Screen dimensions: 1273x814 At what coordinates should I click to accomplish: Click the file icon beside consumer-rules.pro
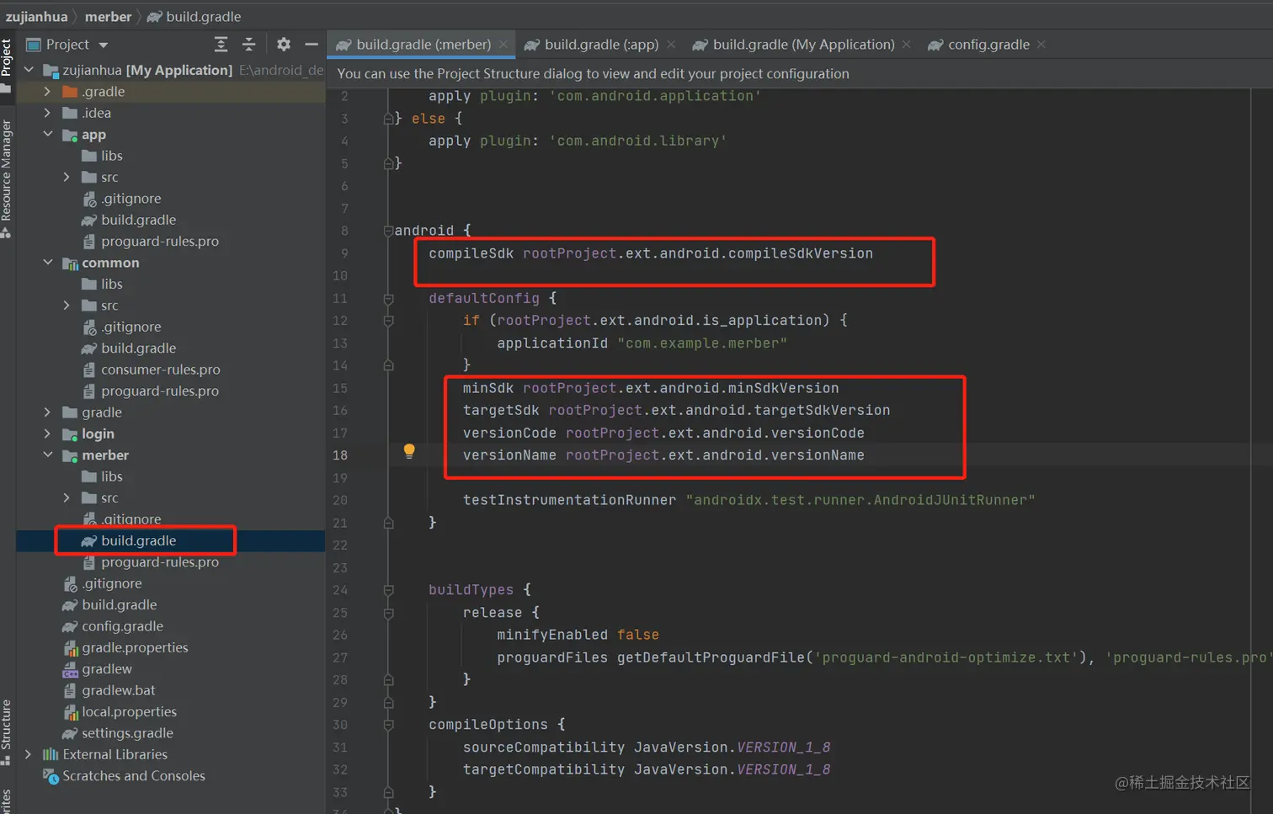[x=89, y=370]
